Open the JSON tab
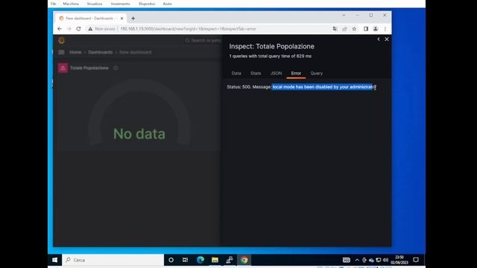This screenshot has width=477, height=268. [277, 73]
